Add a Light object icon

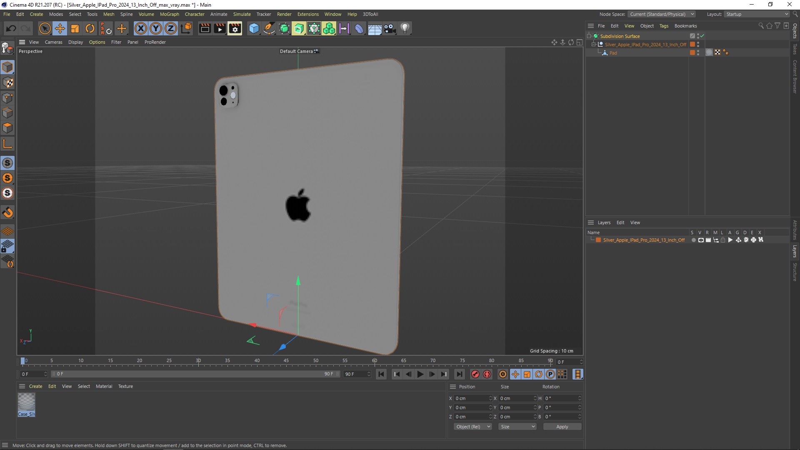tap(405, 28)
